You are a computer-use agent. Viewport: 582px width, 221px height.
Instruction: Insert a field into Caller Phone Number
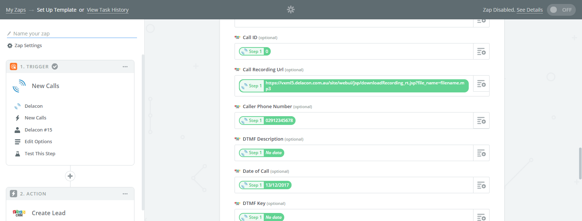[x=481, y=121]
